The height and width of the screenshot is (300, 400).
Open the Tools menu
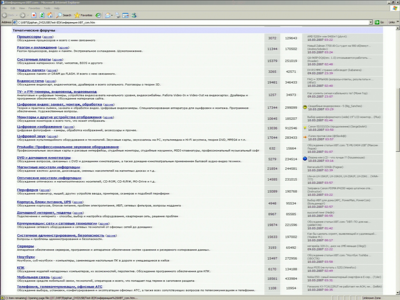(47, 8)
